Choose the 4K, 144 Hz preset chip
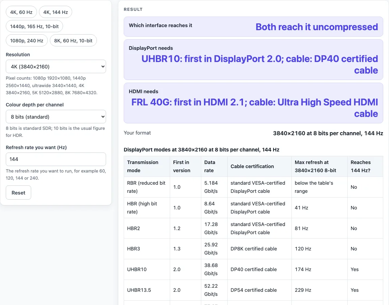The width and height of the screenshot is (389, 305). 56,12
